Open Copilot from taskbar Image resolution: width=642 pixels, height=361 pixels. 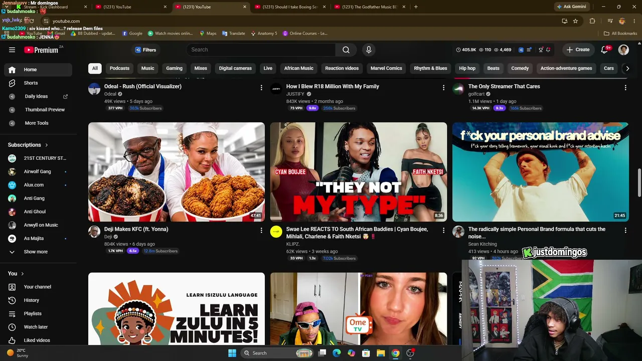pyautogui.click(x=351, y=353)
